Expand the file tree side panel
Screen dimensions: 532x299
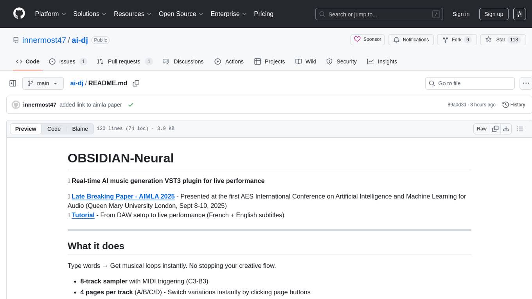pos(13,83)
